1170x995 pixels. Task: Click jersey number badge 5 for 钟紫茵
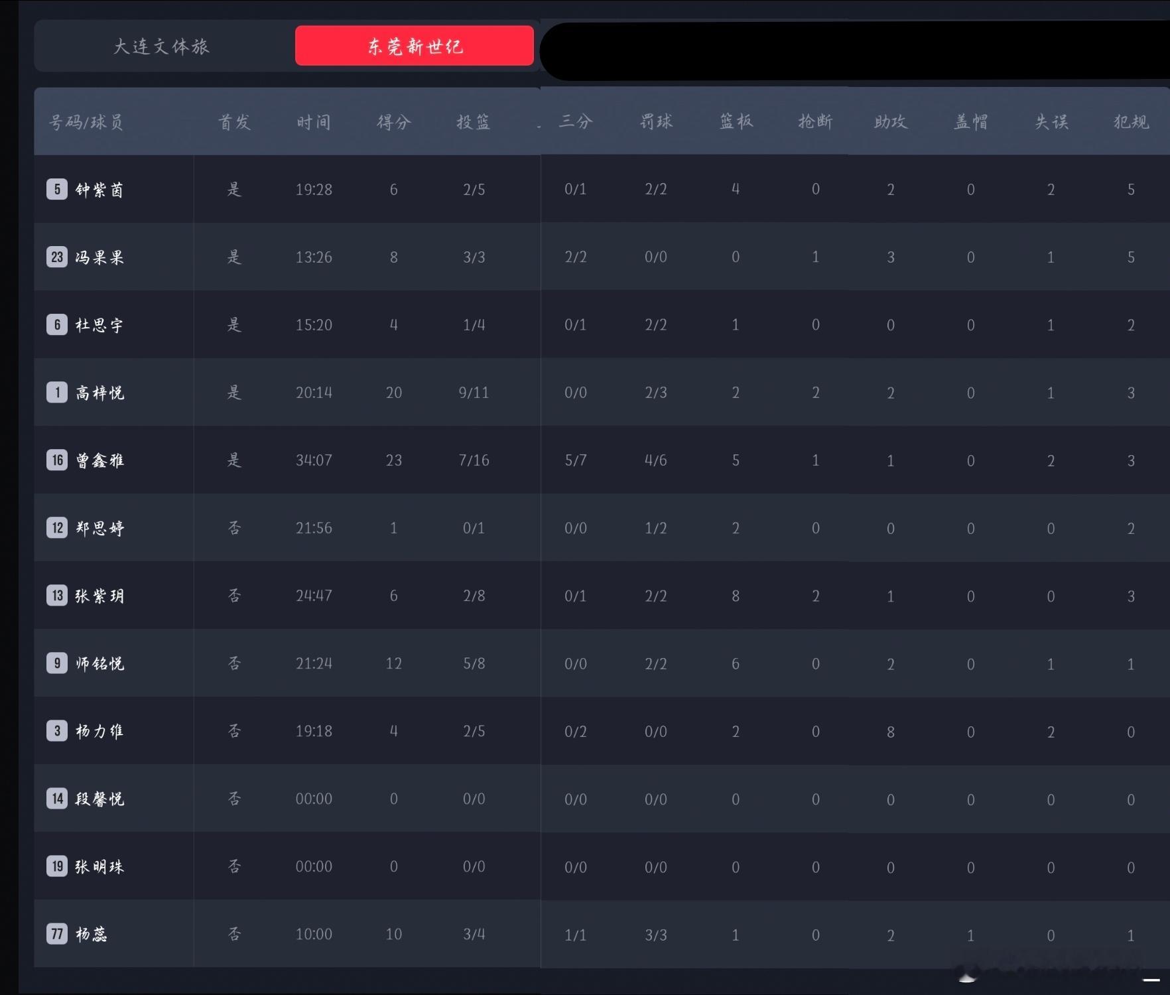click(57, 190)
